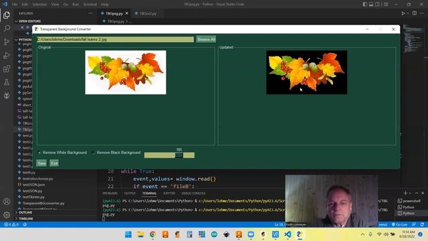428x241 pixels.
Task: Open testTkinter.py in explorer
Action: 33,197
